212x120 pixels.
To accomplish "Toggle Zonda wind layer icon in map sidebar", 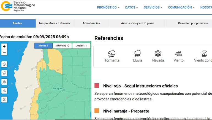I will [x=4, y=99].
